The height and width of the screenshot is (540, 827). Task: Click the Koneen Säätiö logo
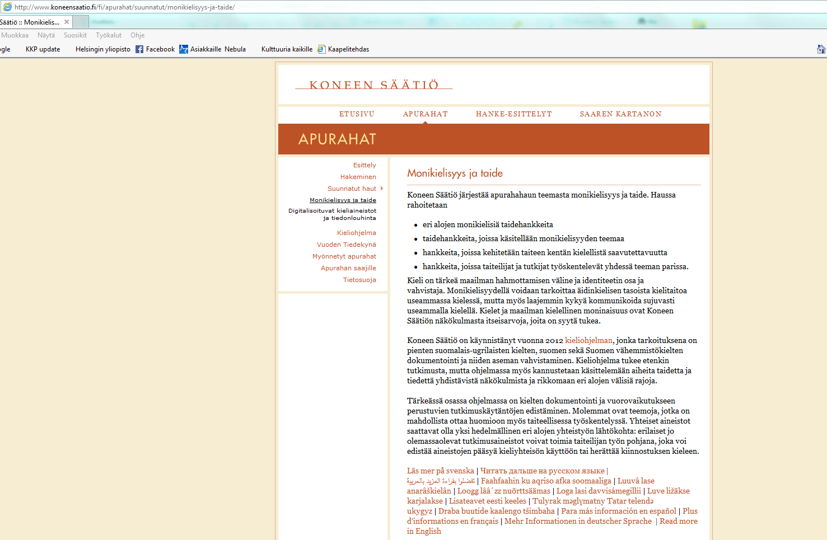tap(374, 85)
